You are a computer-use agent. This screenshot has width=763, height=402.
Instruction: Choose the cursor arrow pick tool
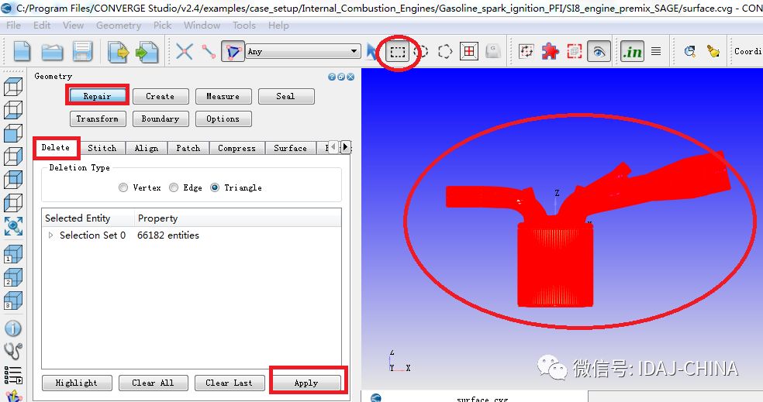click(371, 51)
